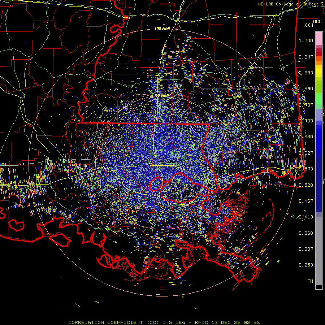Image resolution: width=325 pixels, height=325 pixels.
Task: Click the 0.787 scale value
Action: (306, 105)
